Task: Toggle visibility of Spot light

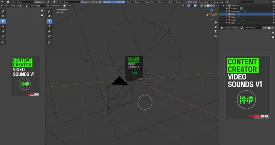Action: (273, 23)
